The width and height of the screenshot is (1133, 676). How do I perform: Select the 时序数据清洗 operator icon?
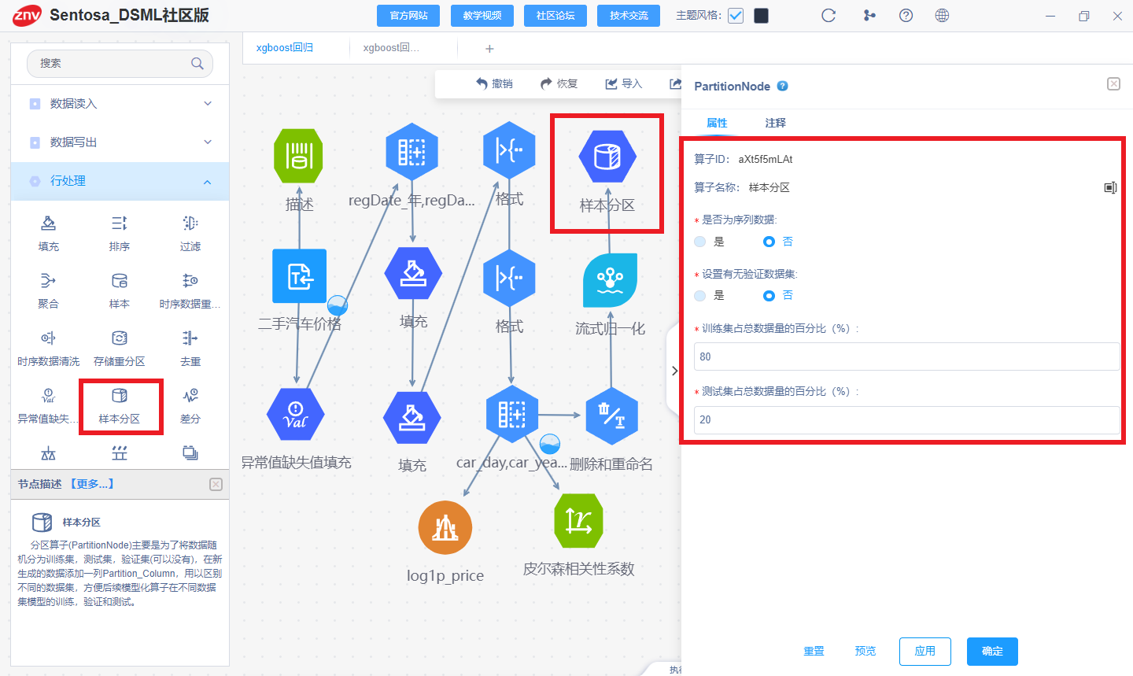click(48, 338)
